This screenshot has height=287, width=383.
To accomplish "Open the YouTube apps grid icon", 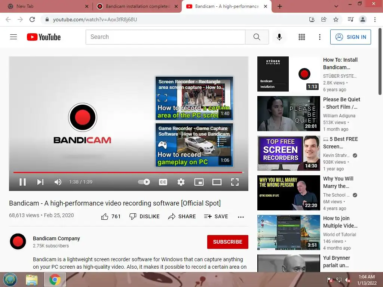I will click(x=302, y=37).
